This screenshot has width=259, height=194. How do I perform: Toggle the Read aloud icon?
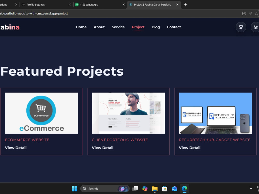point(250,13)
